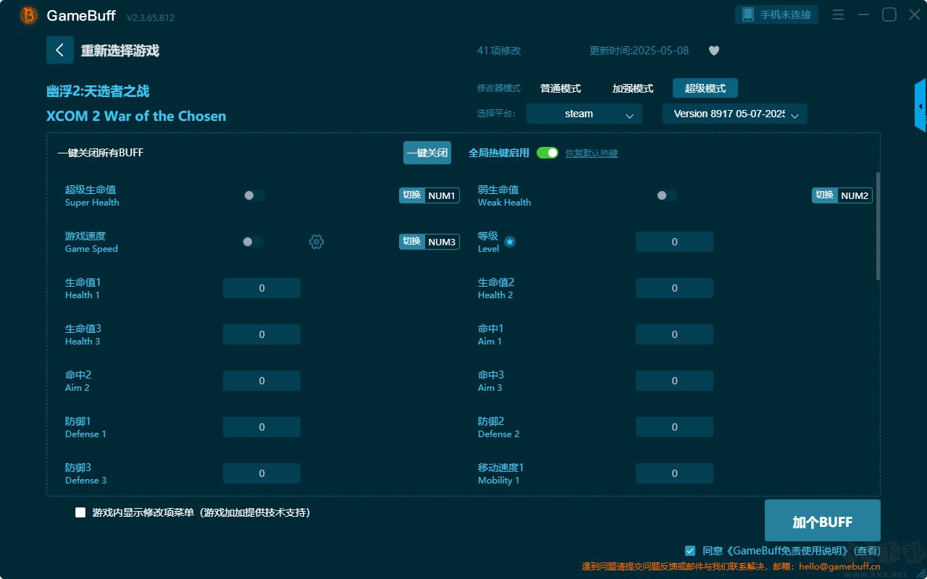Screen dimensions: 927x579
Task: Click the Defense 3 value field
Action: tap(261, 473)
